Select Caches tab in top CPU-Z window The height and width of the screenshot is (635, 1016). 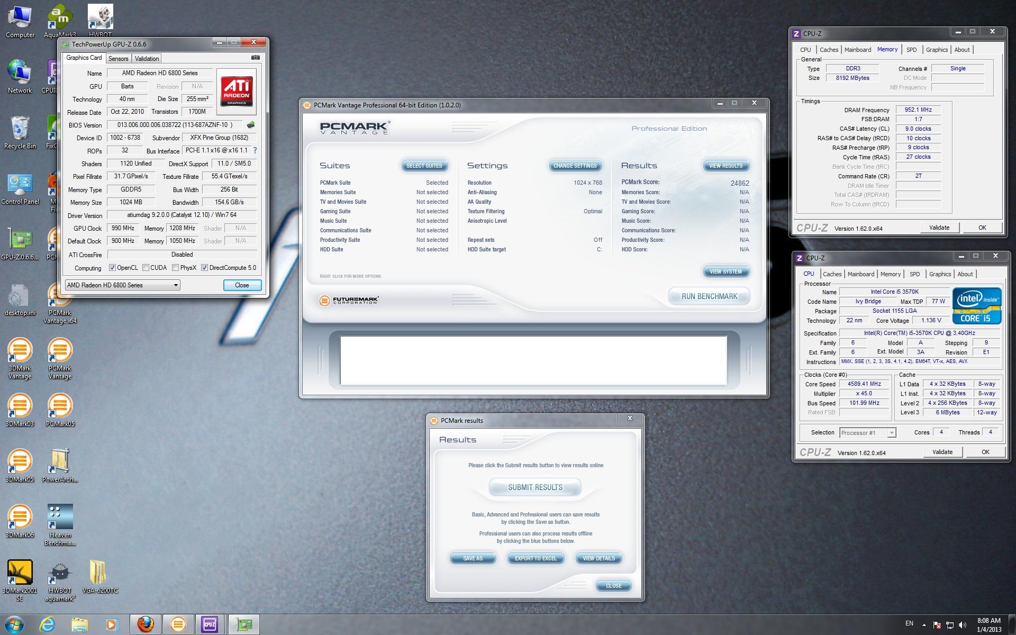829,50
